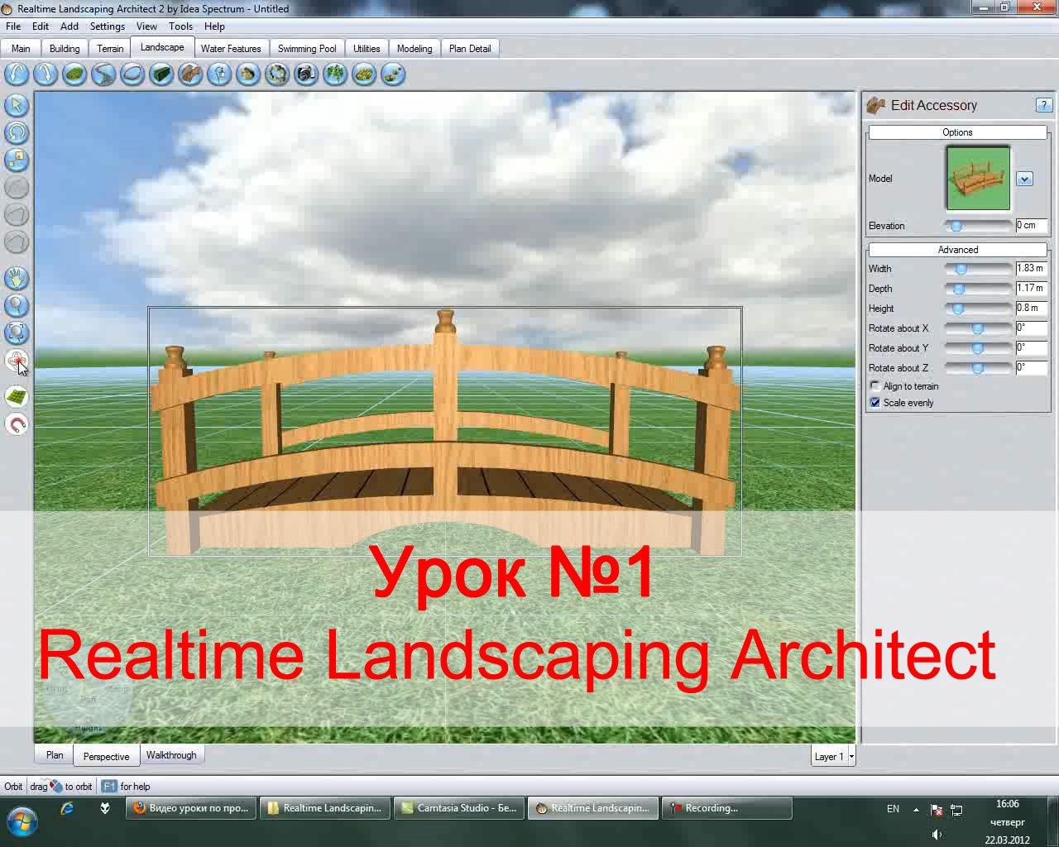Switch to the Swimming Pool tab
The width and height of the screenshot is (1059, 847).
(x=307, y=49)
